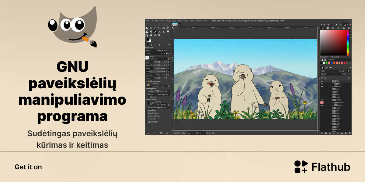Check the Expand Layers option

click(x=146, y=122)
